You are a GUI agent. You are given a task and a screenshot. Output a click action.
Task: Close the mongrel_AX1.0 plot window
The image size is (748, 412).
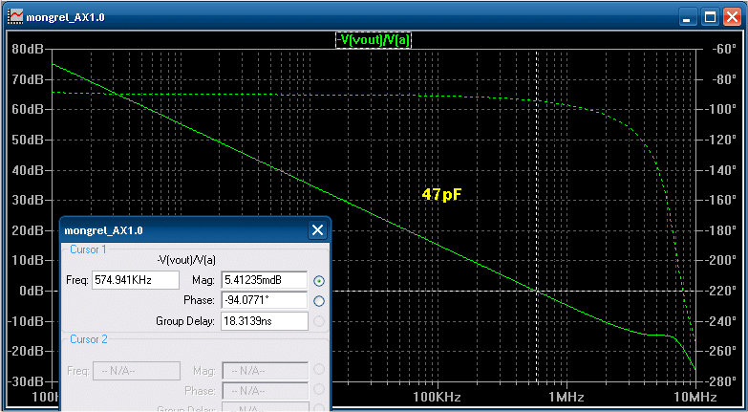click(732, 17)
